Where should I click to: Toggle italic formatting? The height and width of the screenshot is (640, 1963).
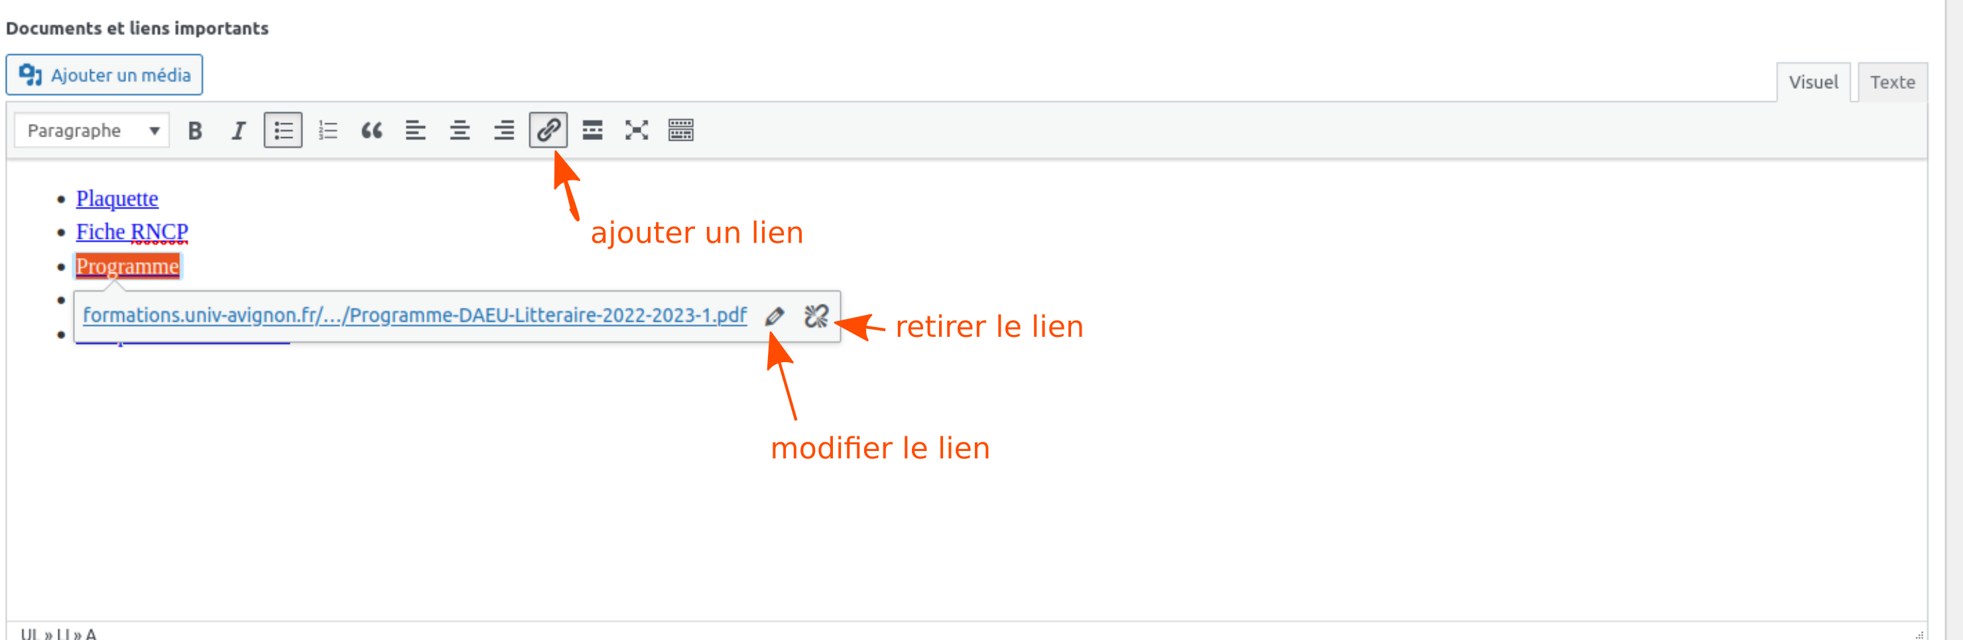tap(239, 130)
